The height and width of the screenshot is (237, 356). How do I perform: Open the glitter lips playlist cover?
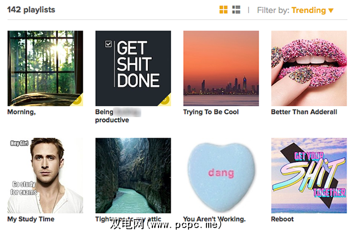point(309,68)
